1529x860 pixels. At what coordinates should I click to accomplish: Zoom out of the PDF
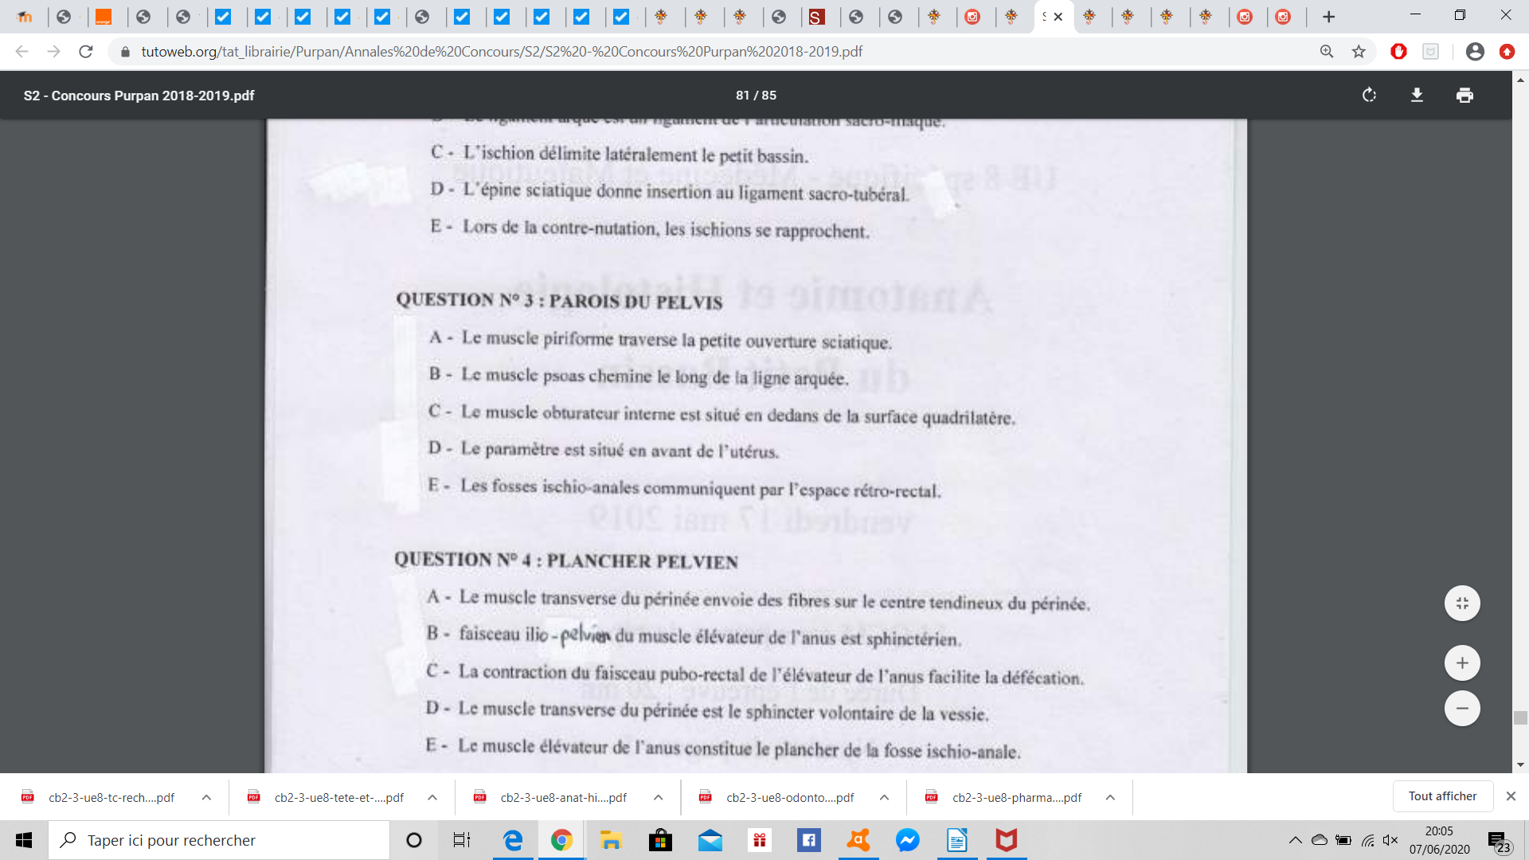(x=1462, y=708)
